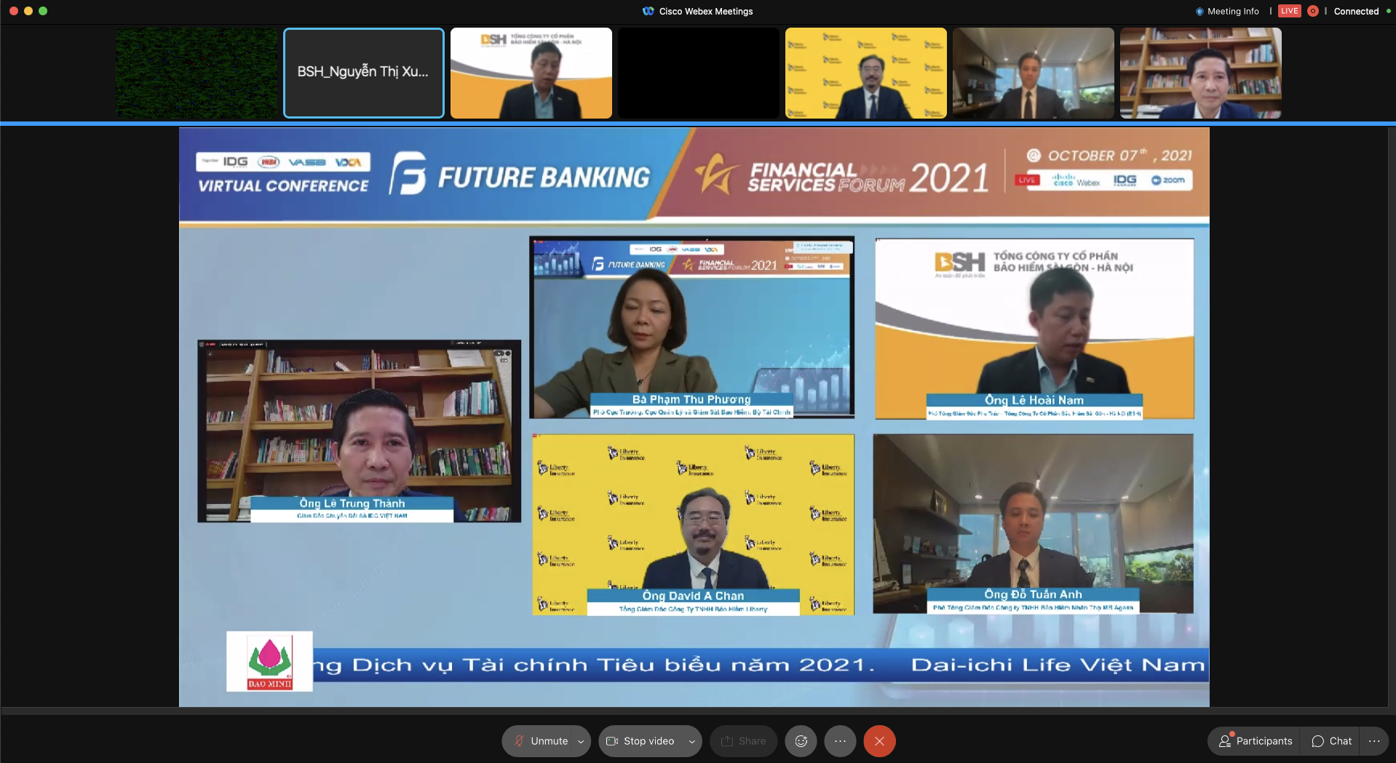Click the Connected status indicator

click(1361, 11)
